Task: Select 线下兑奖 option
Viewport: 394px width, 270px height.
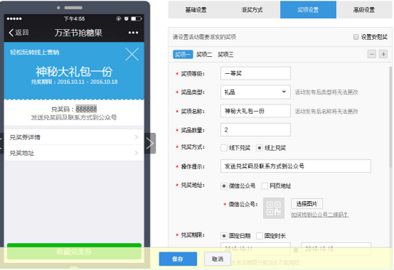Action: [x=224, y=148]
